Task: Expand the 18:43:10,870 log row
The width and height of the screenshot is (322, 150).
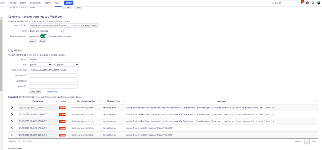Action: pos(12,121)
